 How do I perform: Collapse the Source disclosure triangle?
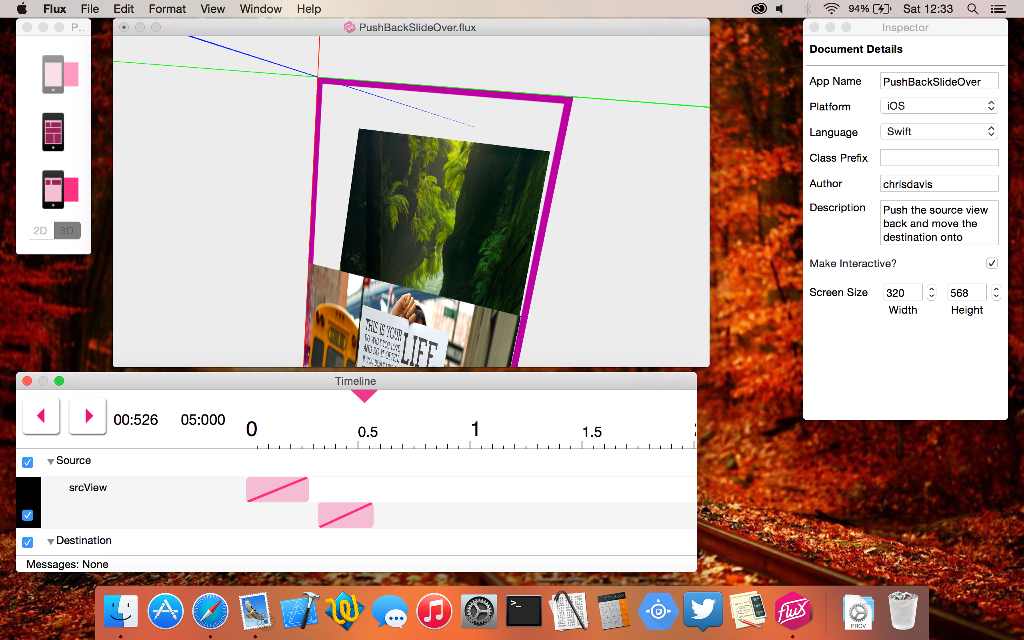pyautogui.click(x=50, y=462)
